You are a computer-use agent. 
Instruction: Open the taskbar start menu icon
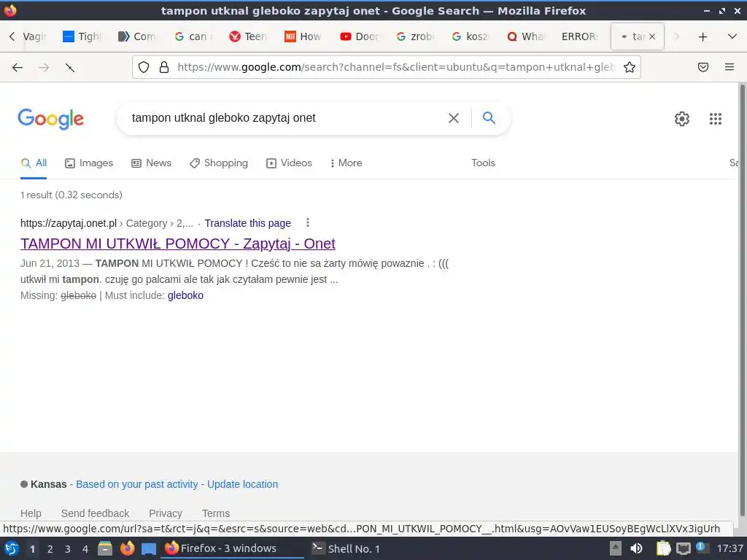coord(12,548)
